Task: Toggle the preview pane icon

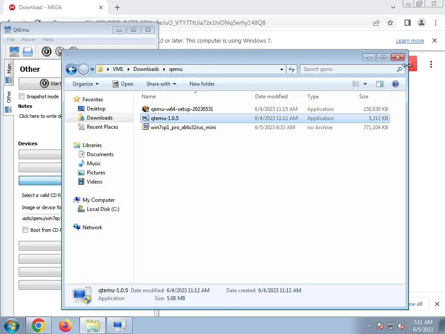Action: (380, 84)
